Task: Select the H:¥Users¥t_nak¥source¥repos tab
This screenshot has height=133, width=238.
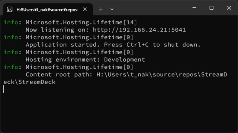Action: 47,10
